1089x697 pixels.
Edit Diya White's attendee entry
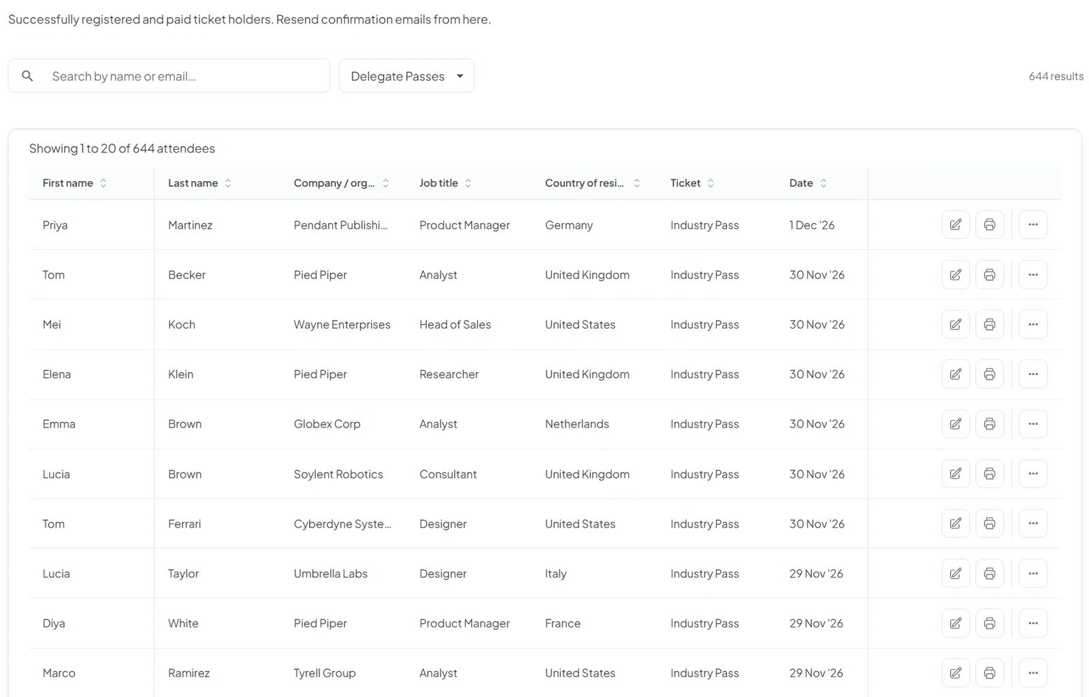(x=956, y=623)
